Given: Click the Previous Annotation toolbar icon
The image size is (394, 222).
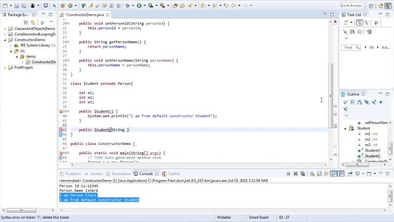Looking at the screenshot, I should (x=214, y=6).
